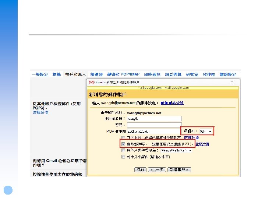This screenshot has width=265, height=199.
Task: Enable the label incoming messages checkbox
Action: tap(123, 150)
